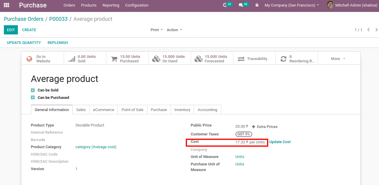Click the 0.00 Units Sold text
This screenshot has height=185, width=379.
(87, 59)
